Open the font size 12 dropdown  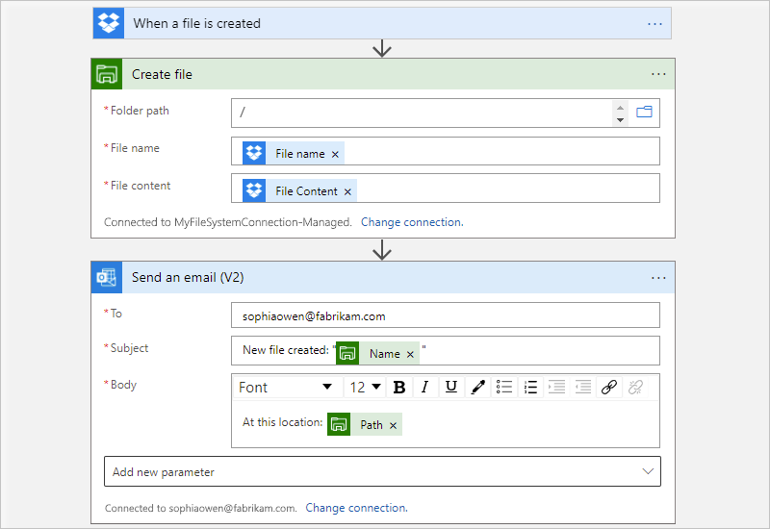(x=365, y=388)
